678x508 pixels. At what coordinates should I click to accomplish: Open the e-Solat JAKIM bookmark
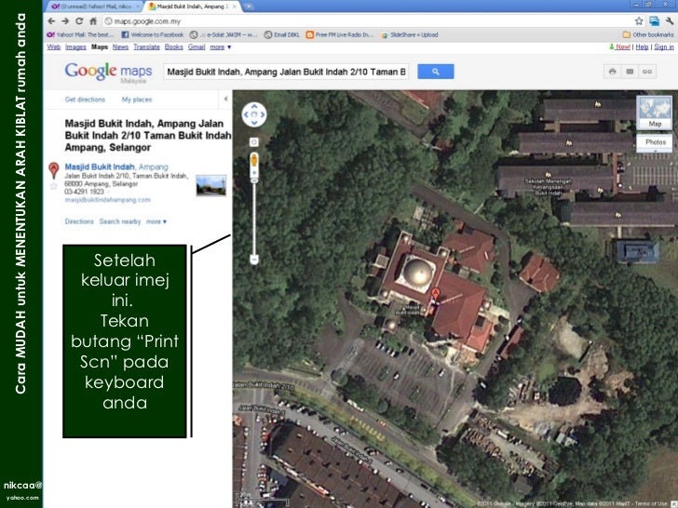click(224, 34)
